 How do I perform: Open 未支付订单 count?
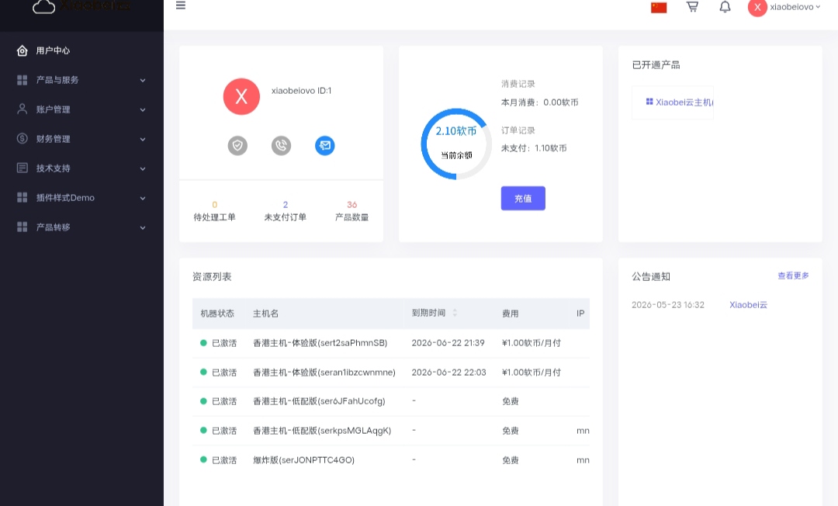click(x=286, y=211)
